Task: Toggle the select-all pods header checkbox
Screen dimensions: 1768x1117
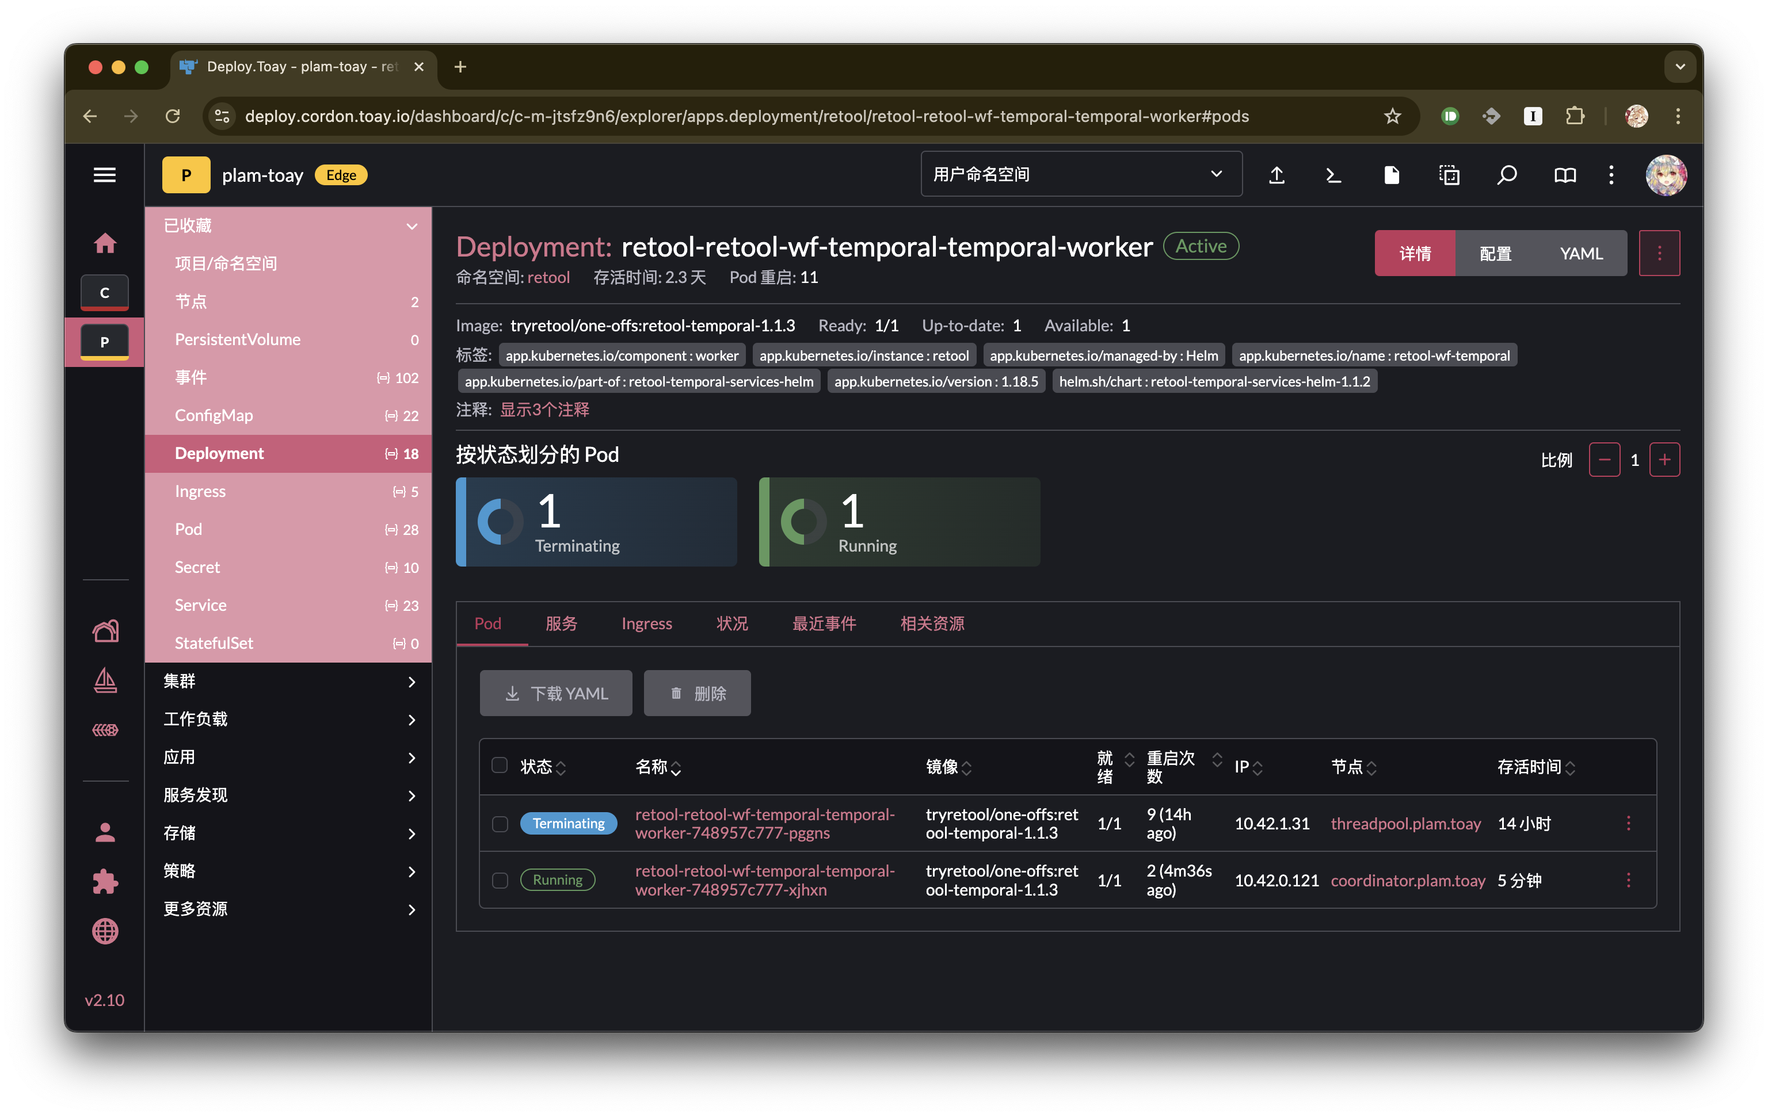Action: [500, 766]
